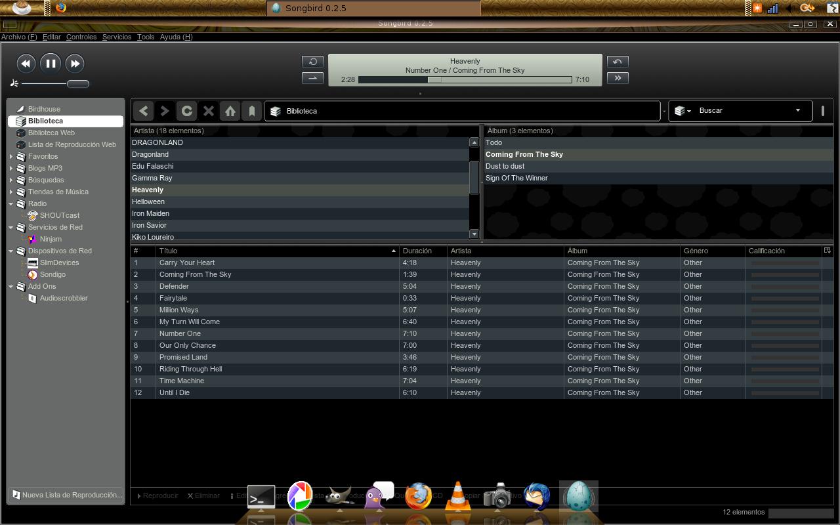Collapse the Radio tree node

coord(11,204)
